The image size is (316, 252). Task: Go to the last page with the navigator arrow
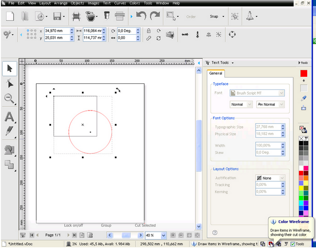[x=74, y=235]
